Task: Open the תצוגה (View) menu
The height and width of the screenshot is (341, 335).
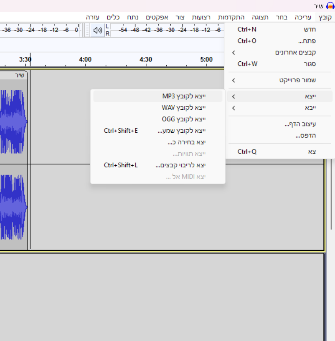Action: (x=260, y=18)
